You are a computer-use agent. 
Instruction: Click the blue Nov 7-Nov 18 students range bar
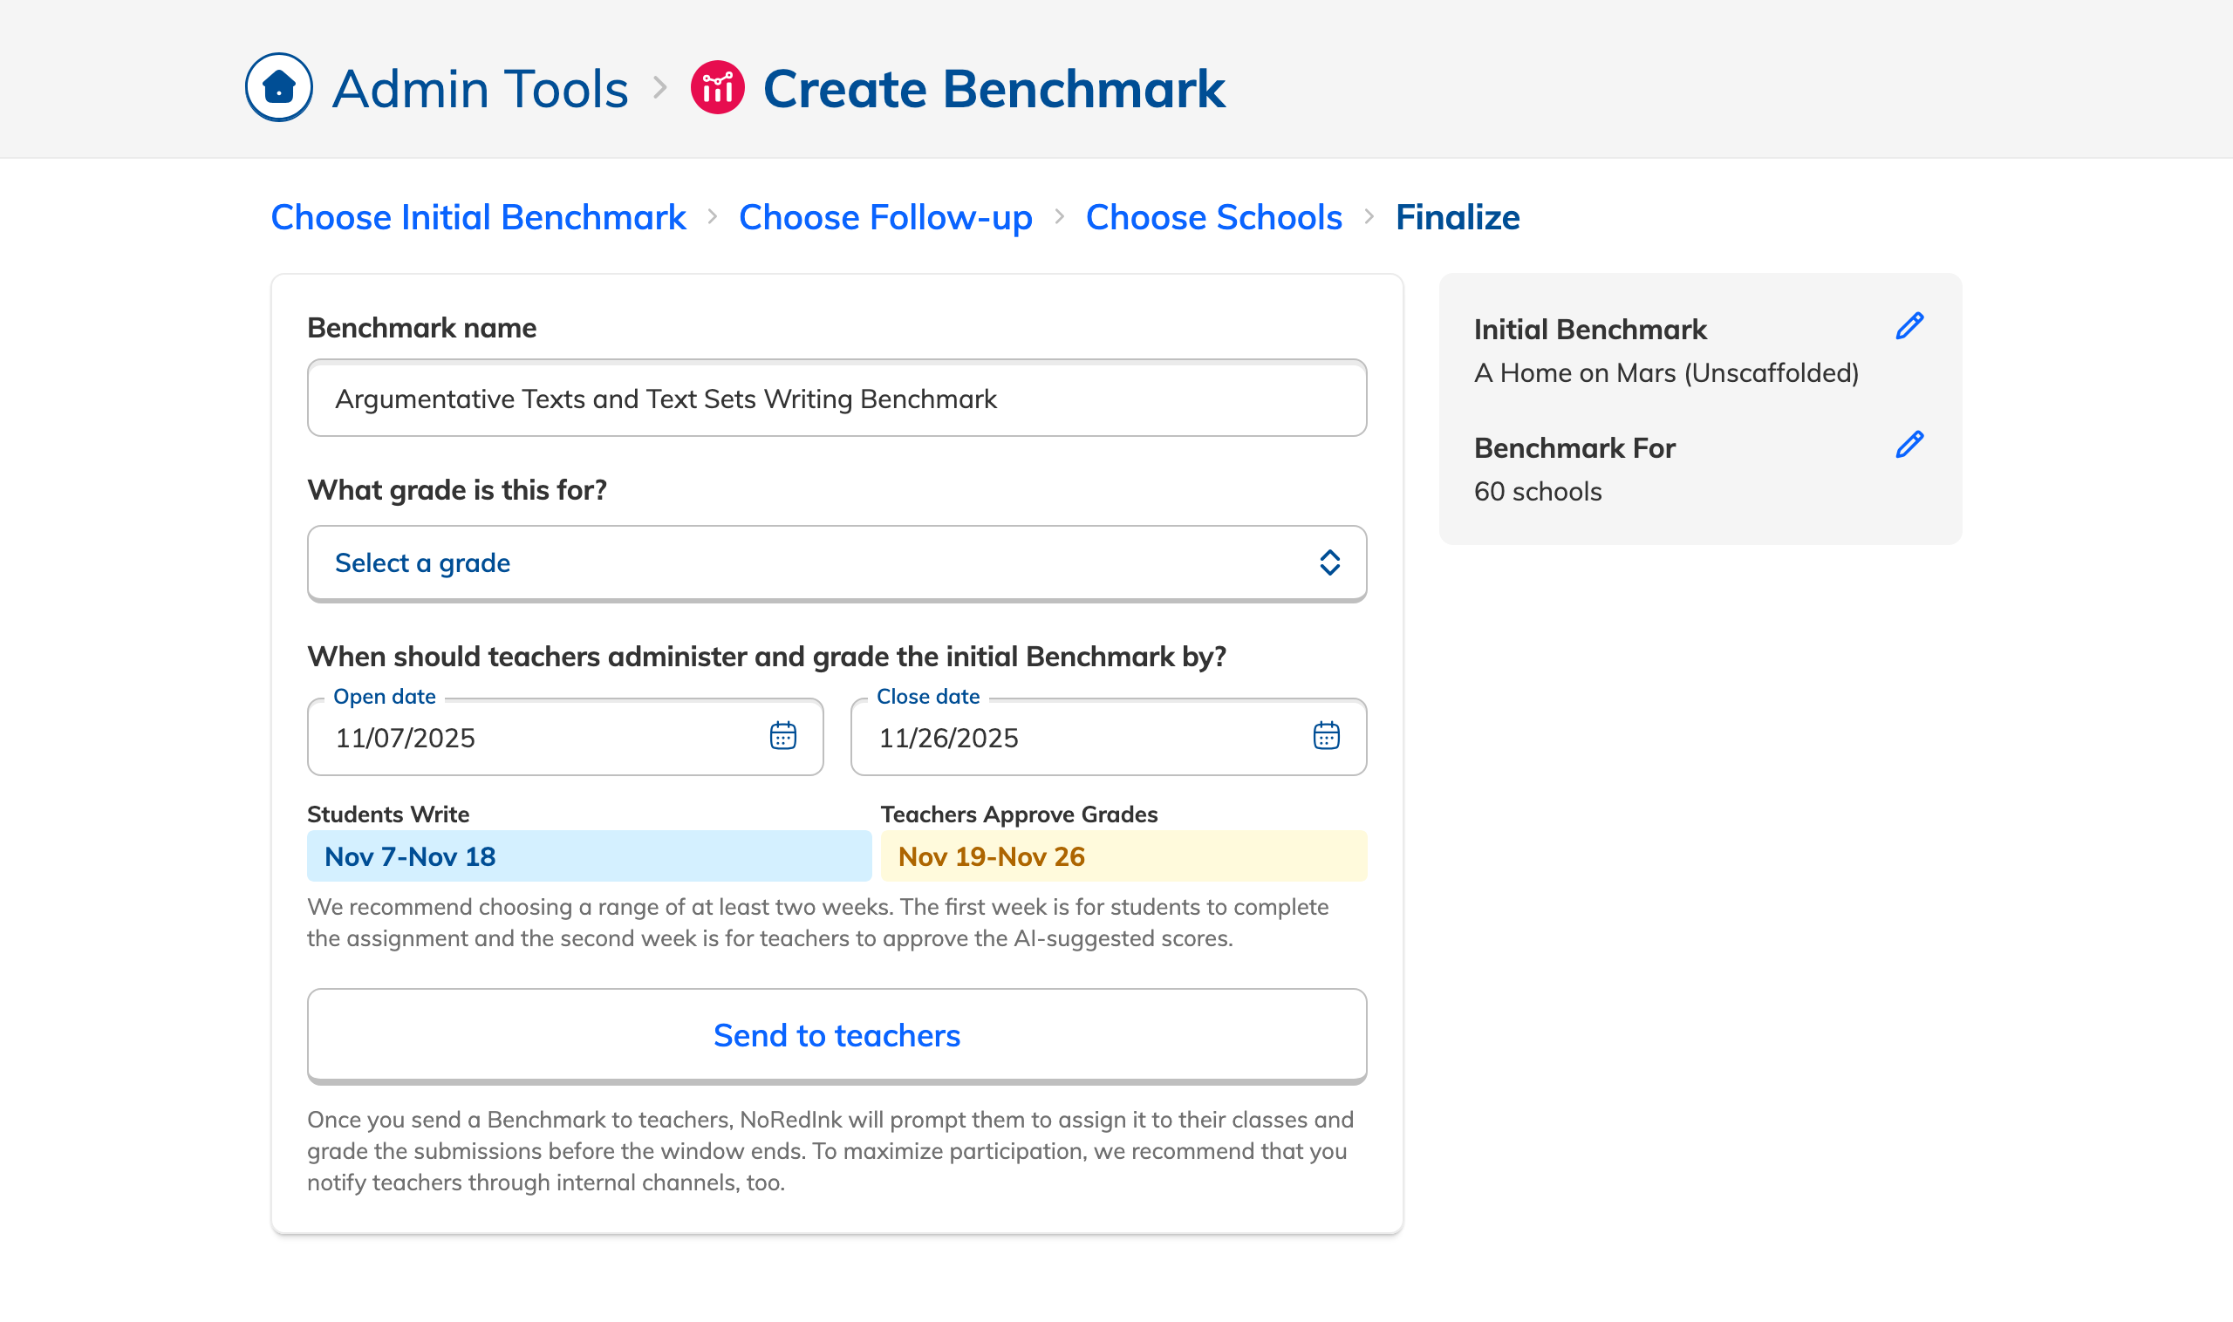(588, 856)
